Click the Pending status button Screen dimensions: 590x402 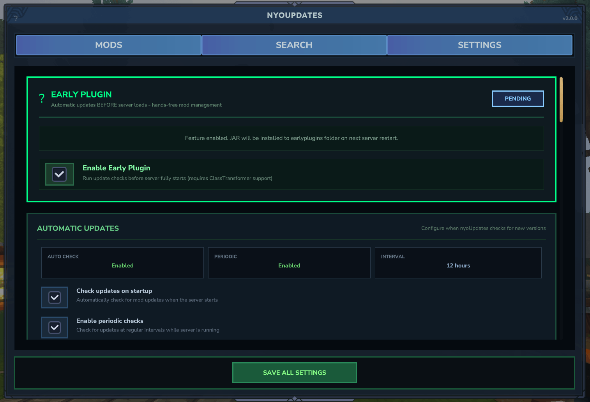[518, 99]
